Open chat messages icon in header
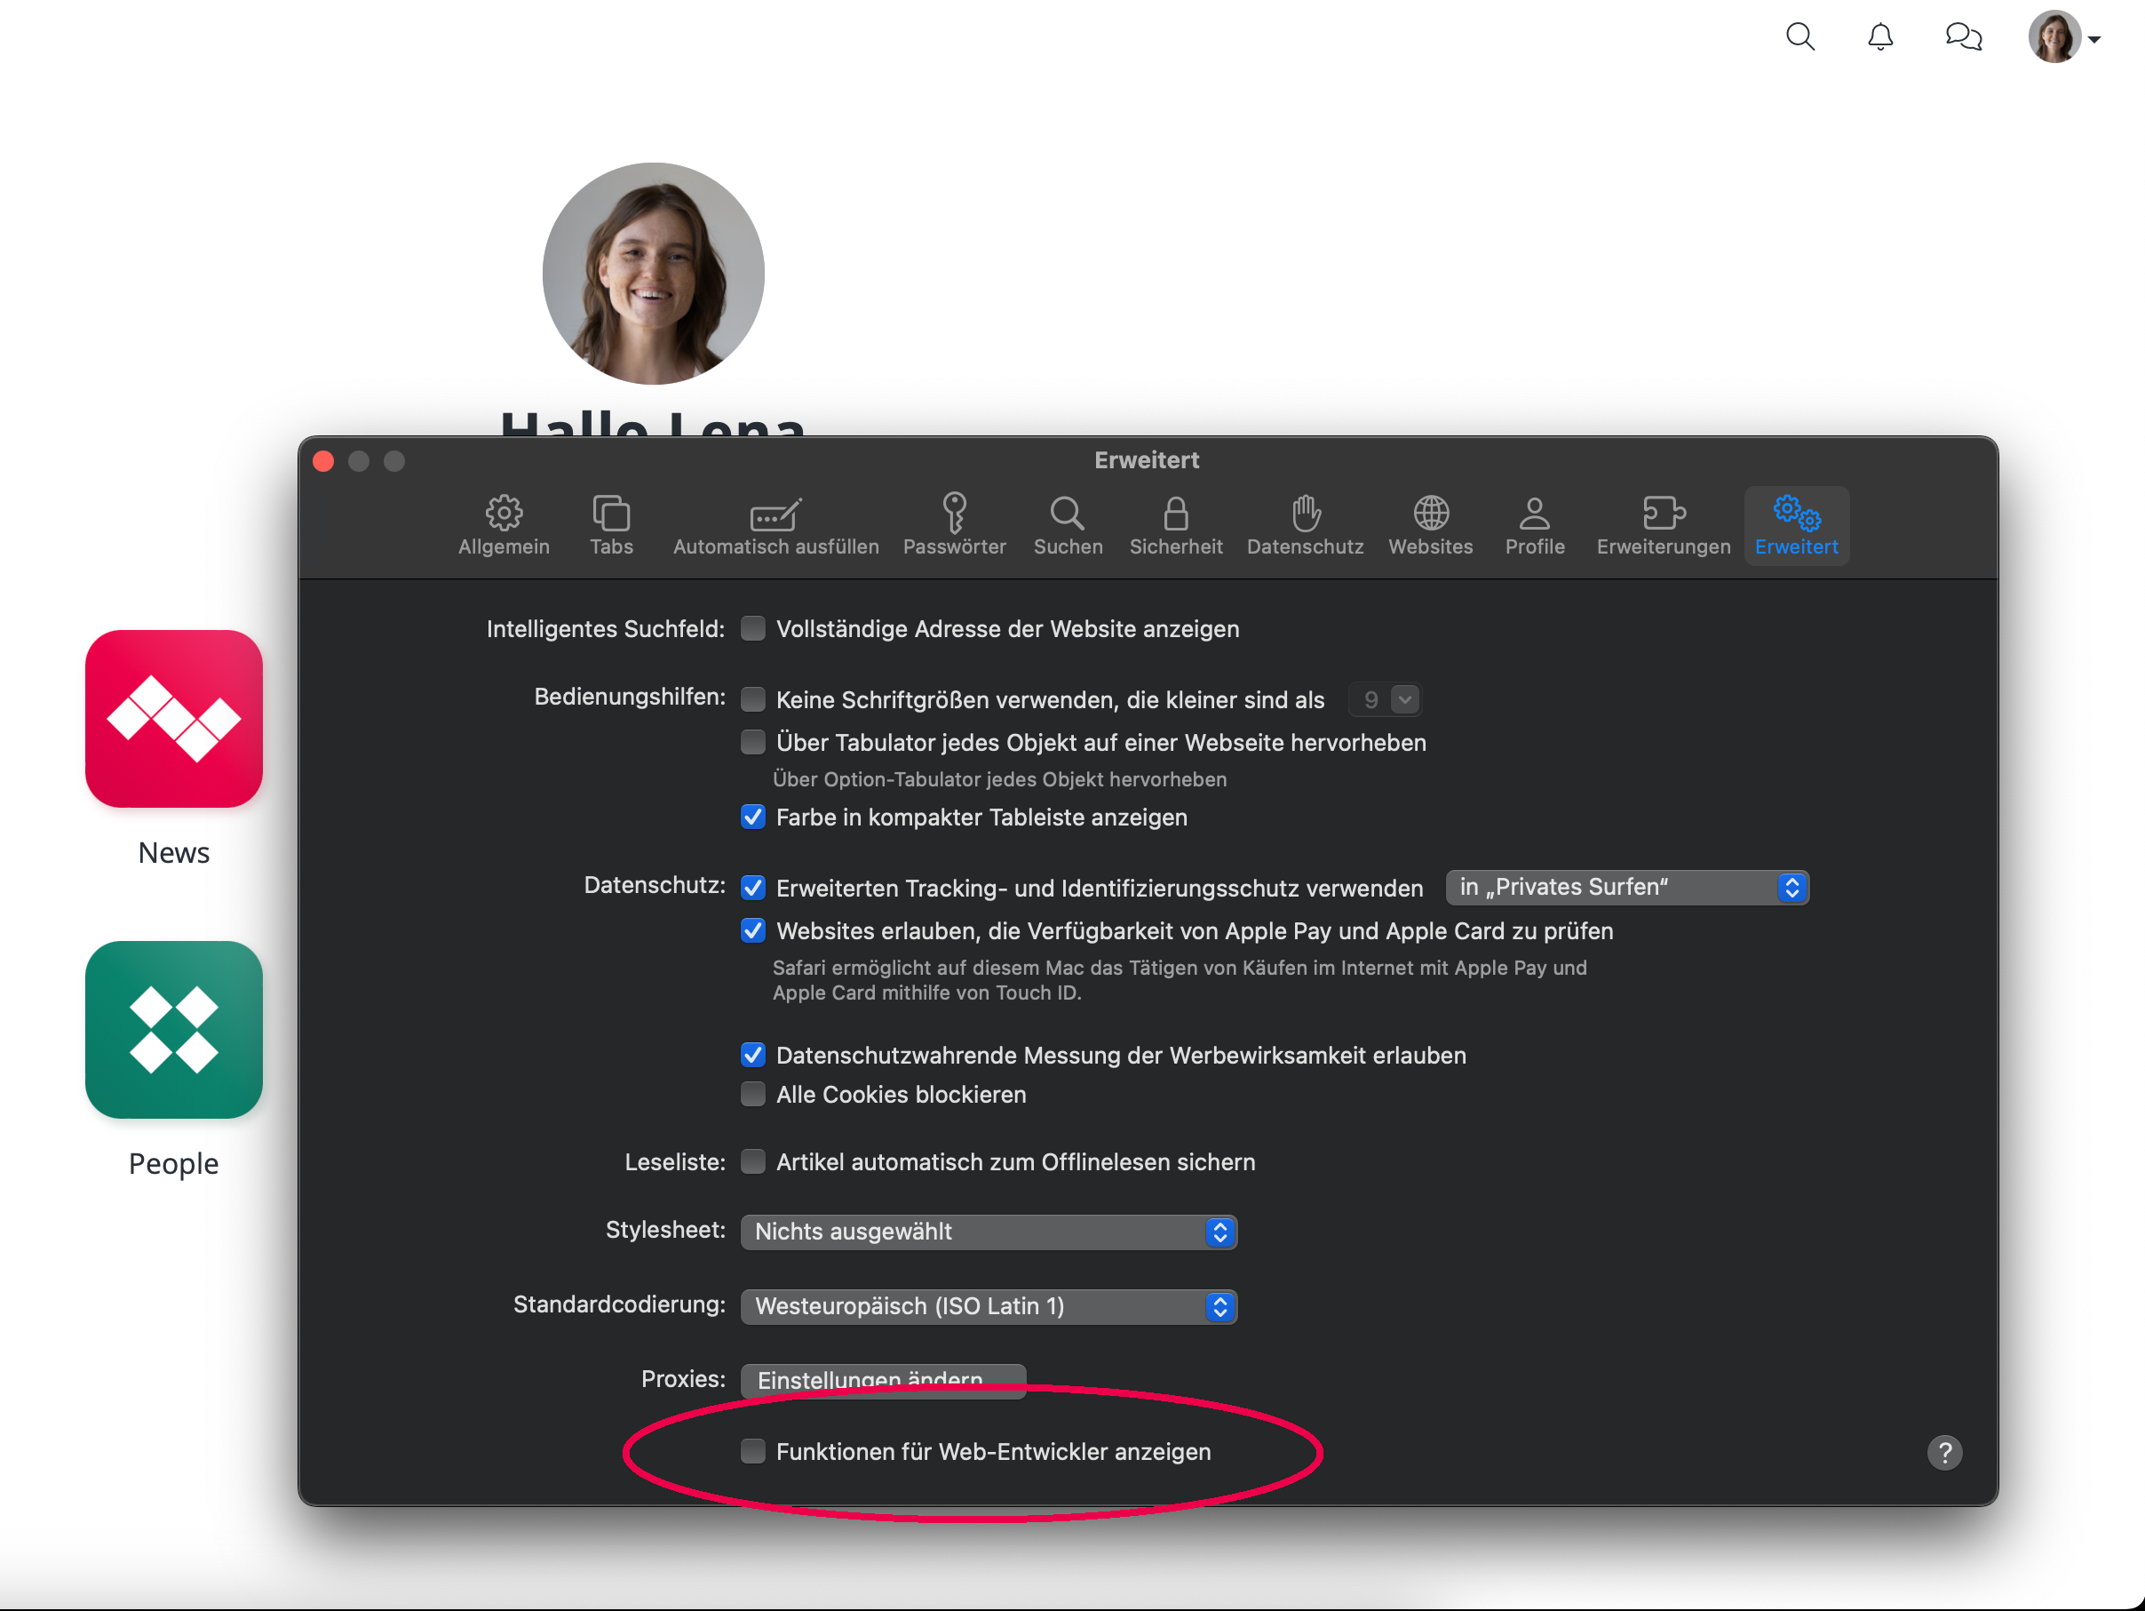 click(x=1964, y=36)
